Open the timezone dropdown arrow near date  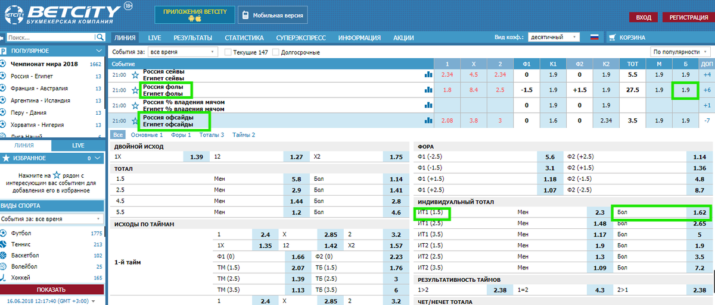pos(93,301)
